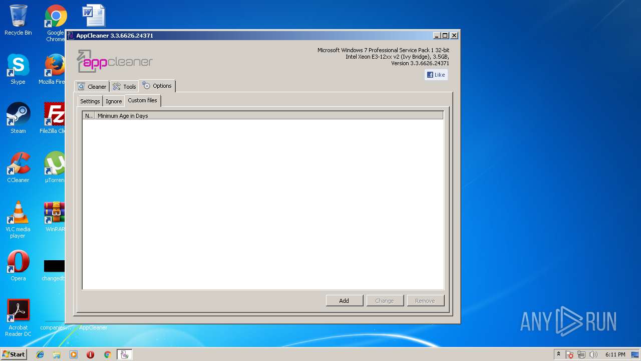The image size is (641, 361).
Task: Open the changedb desktop file
Action: click(54, 270)
